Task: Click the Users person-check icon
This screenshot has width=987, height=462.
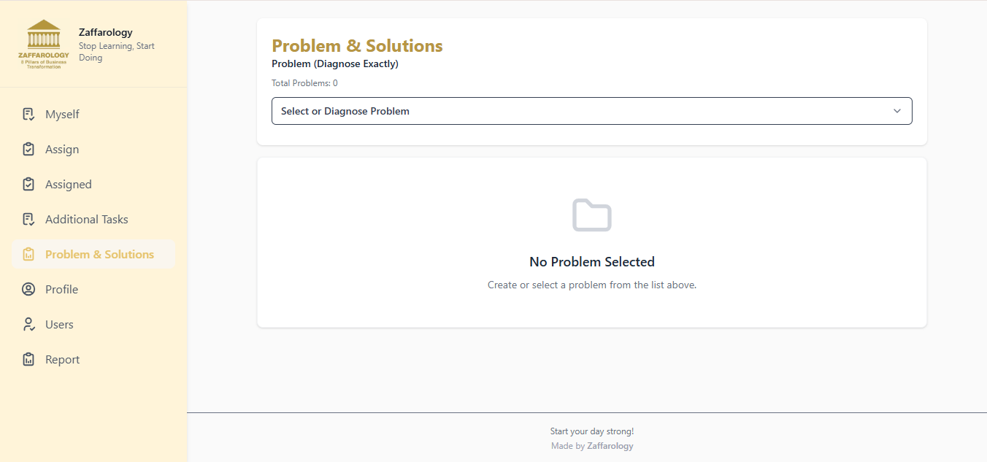Action: tap(28, 324)
